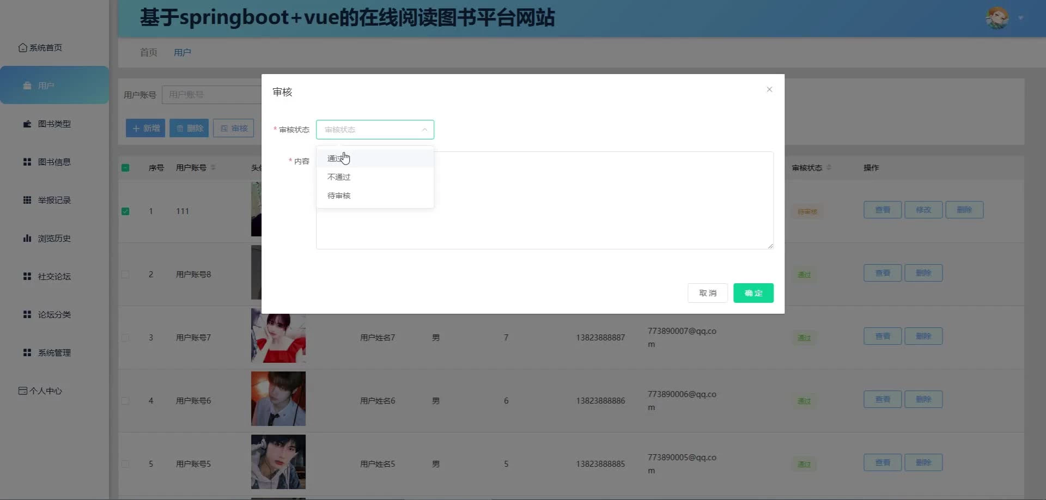
Task: Click the avatar photo for 用户账号5
Action: [278, 462]
